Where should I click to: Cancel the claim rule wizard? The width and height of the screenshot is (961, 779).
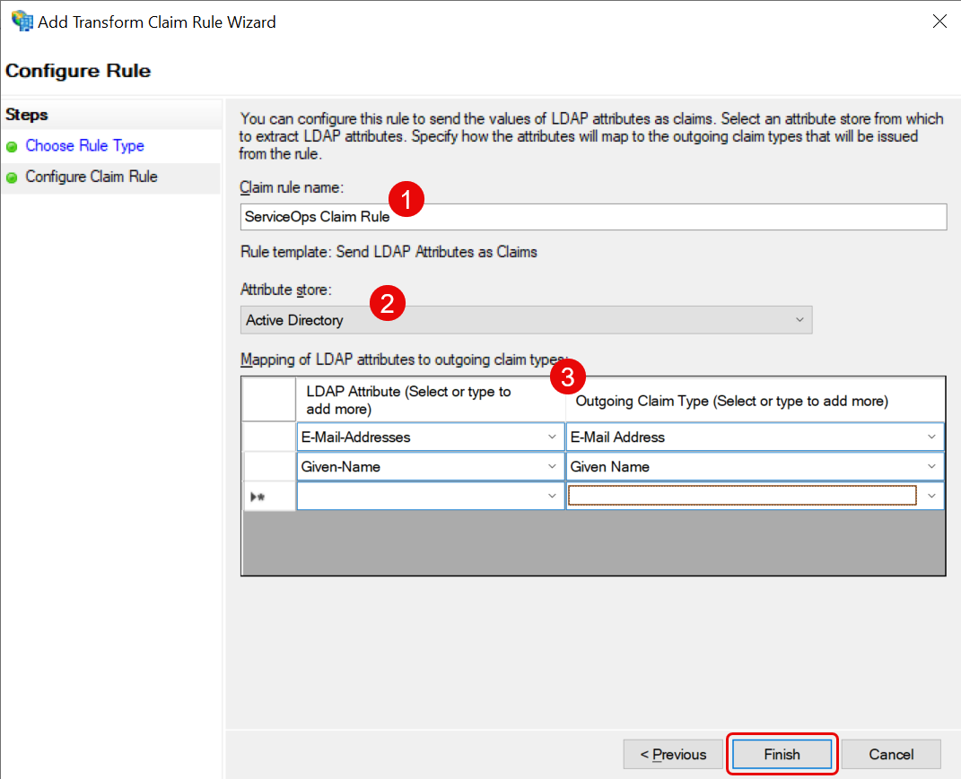[x=890, y=754]
